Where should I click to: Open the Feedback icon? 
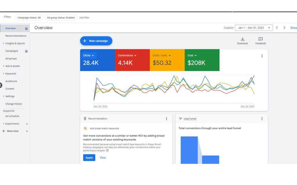(260, 39)
